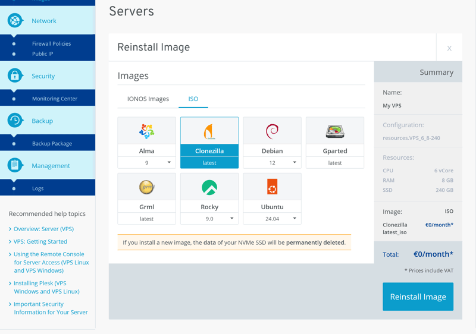Click the Security padlock icon
The height and width of the screenshot is (334, 476).
pos(15,76)
